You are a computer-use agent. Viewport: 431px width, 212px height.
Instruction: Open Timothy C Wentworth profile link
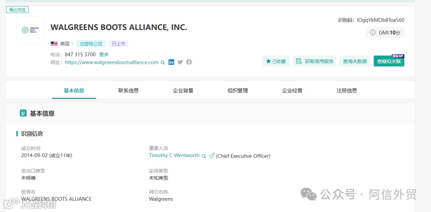pos(174,155)
